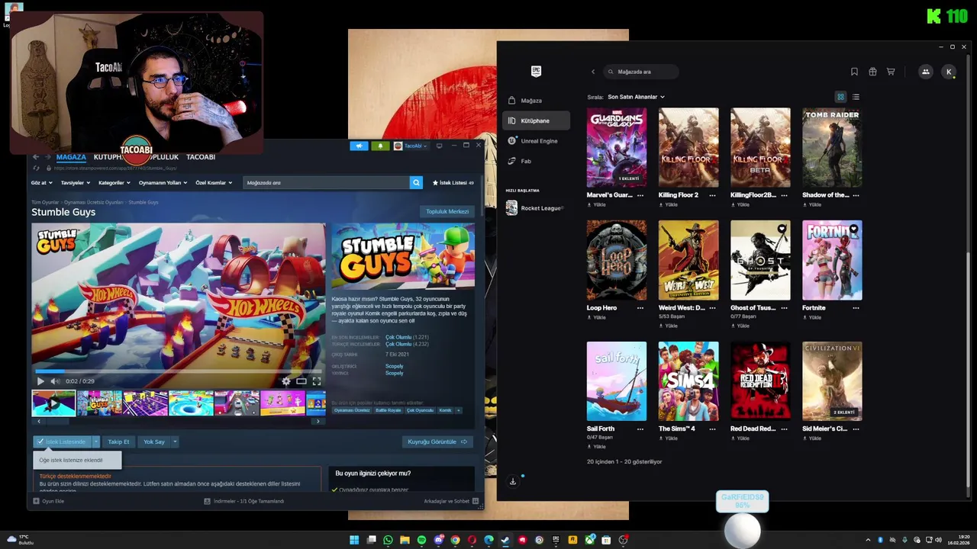Open the Steam TACOABI profile tab
The image size is (977, 549).
click(x=201, y=157)
